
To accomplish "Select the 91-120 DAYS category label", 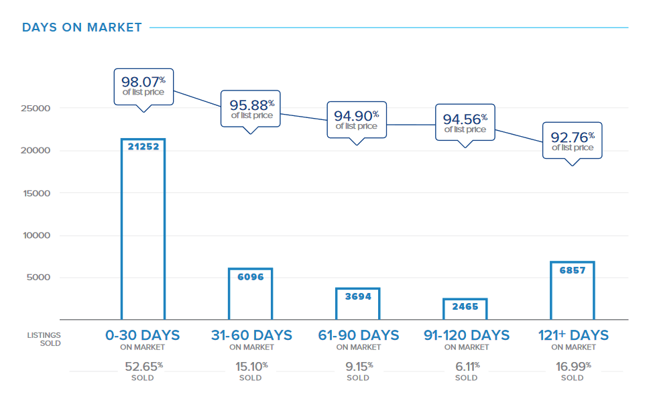I will (x=467, y=336).
